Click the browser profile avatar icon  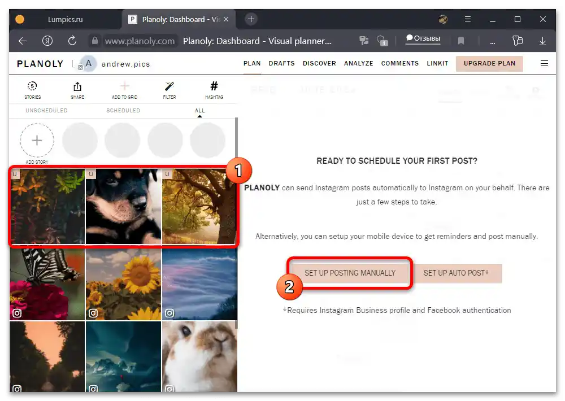coord(443,19)
